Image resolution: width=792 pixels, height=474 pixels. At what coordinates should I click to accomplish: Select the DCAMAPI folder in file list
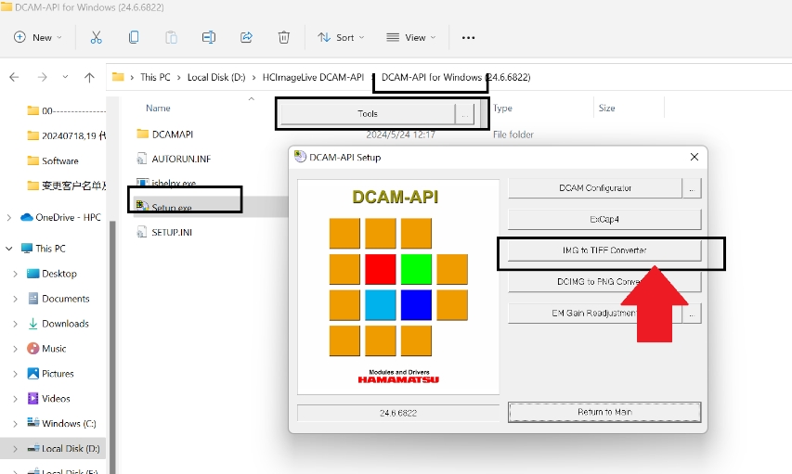pyautogui.click(x=172, y=135)
